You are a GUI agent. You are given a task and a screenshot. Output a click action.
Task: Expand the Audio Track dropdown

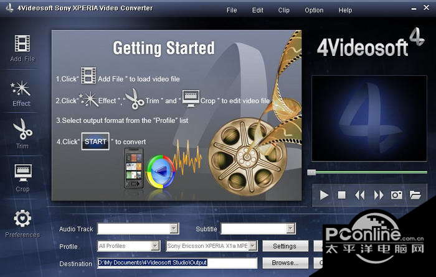(174, 229)
